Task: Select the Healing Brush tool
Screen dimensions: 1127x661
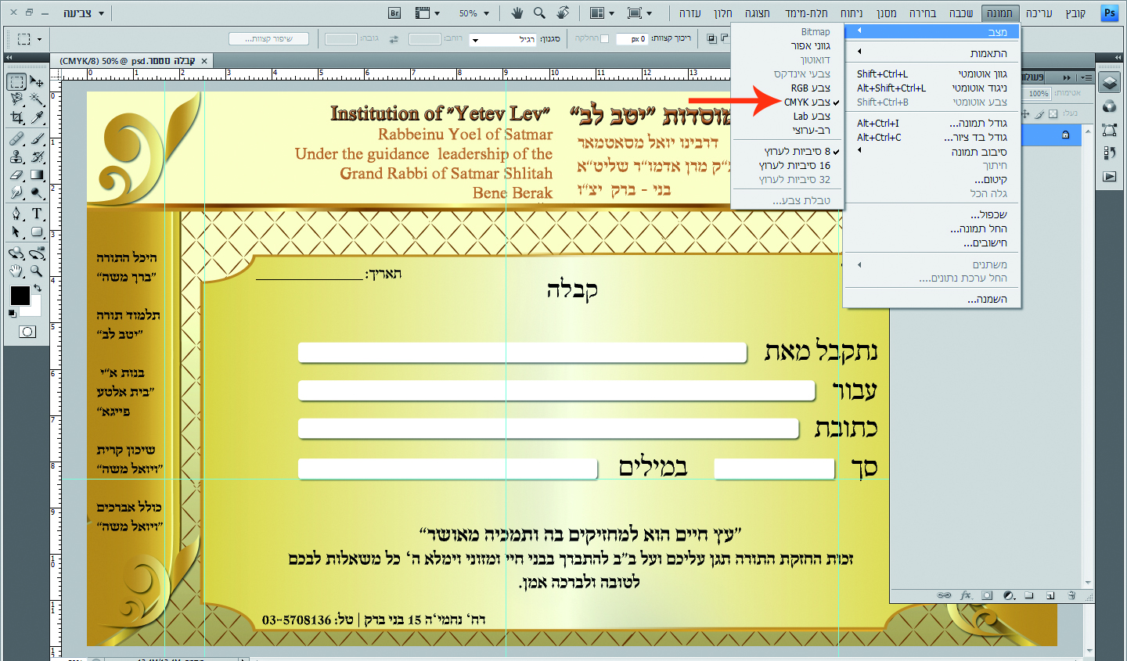Action: (x=16, y=138)
